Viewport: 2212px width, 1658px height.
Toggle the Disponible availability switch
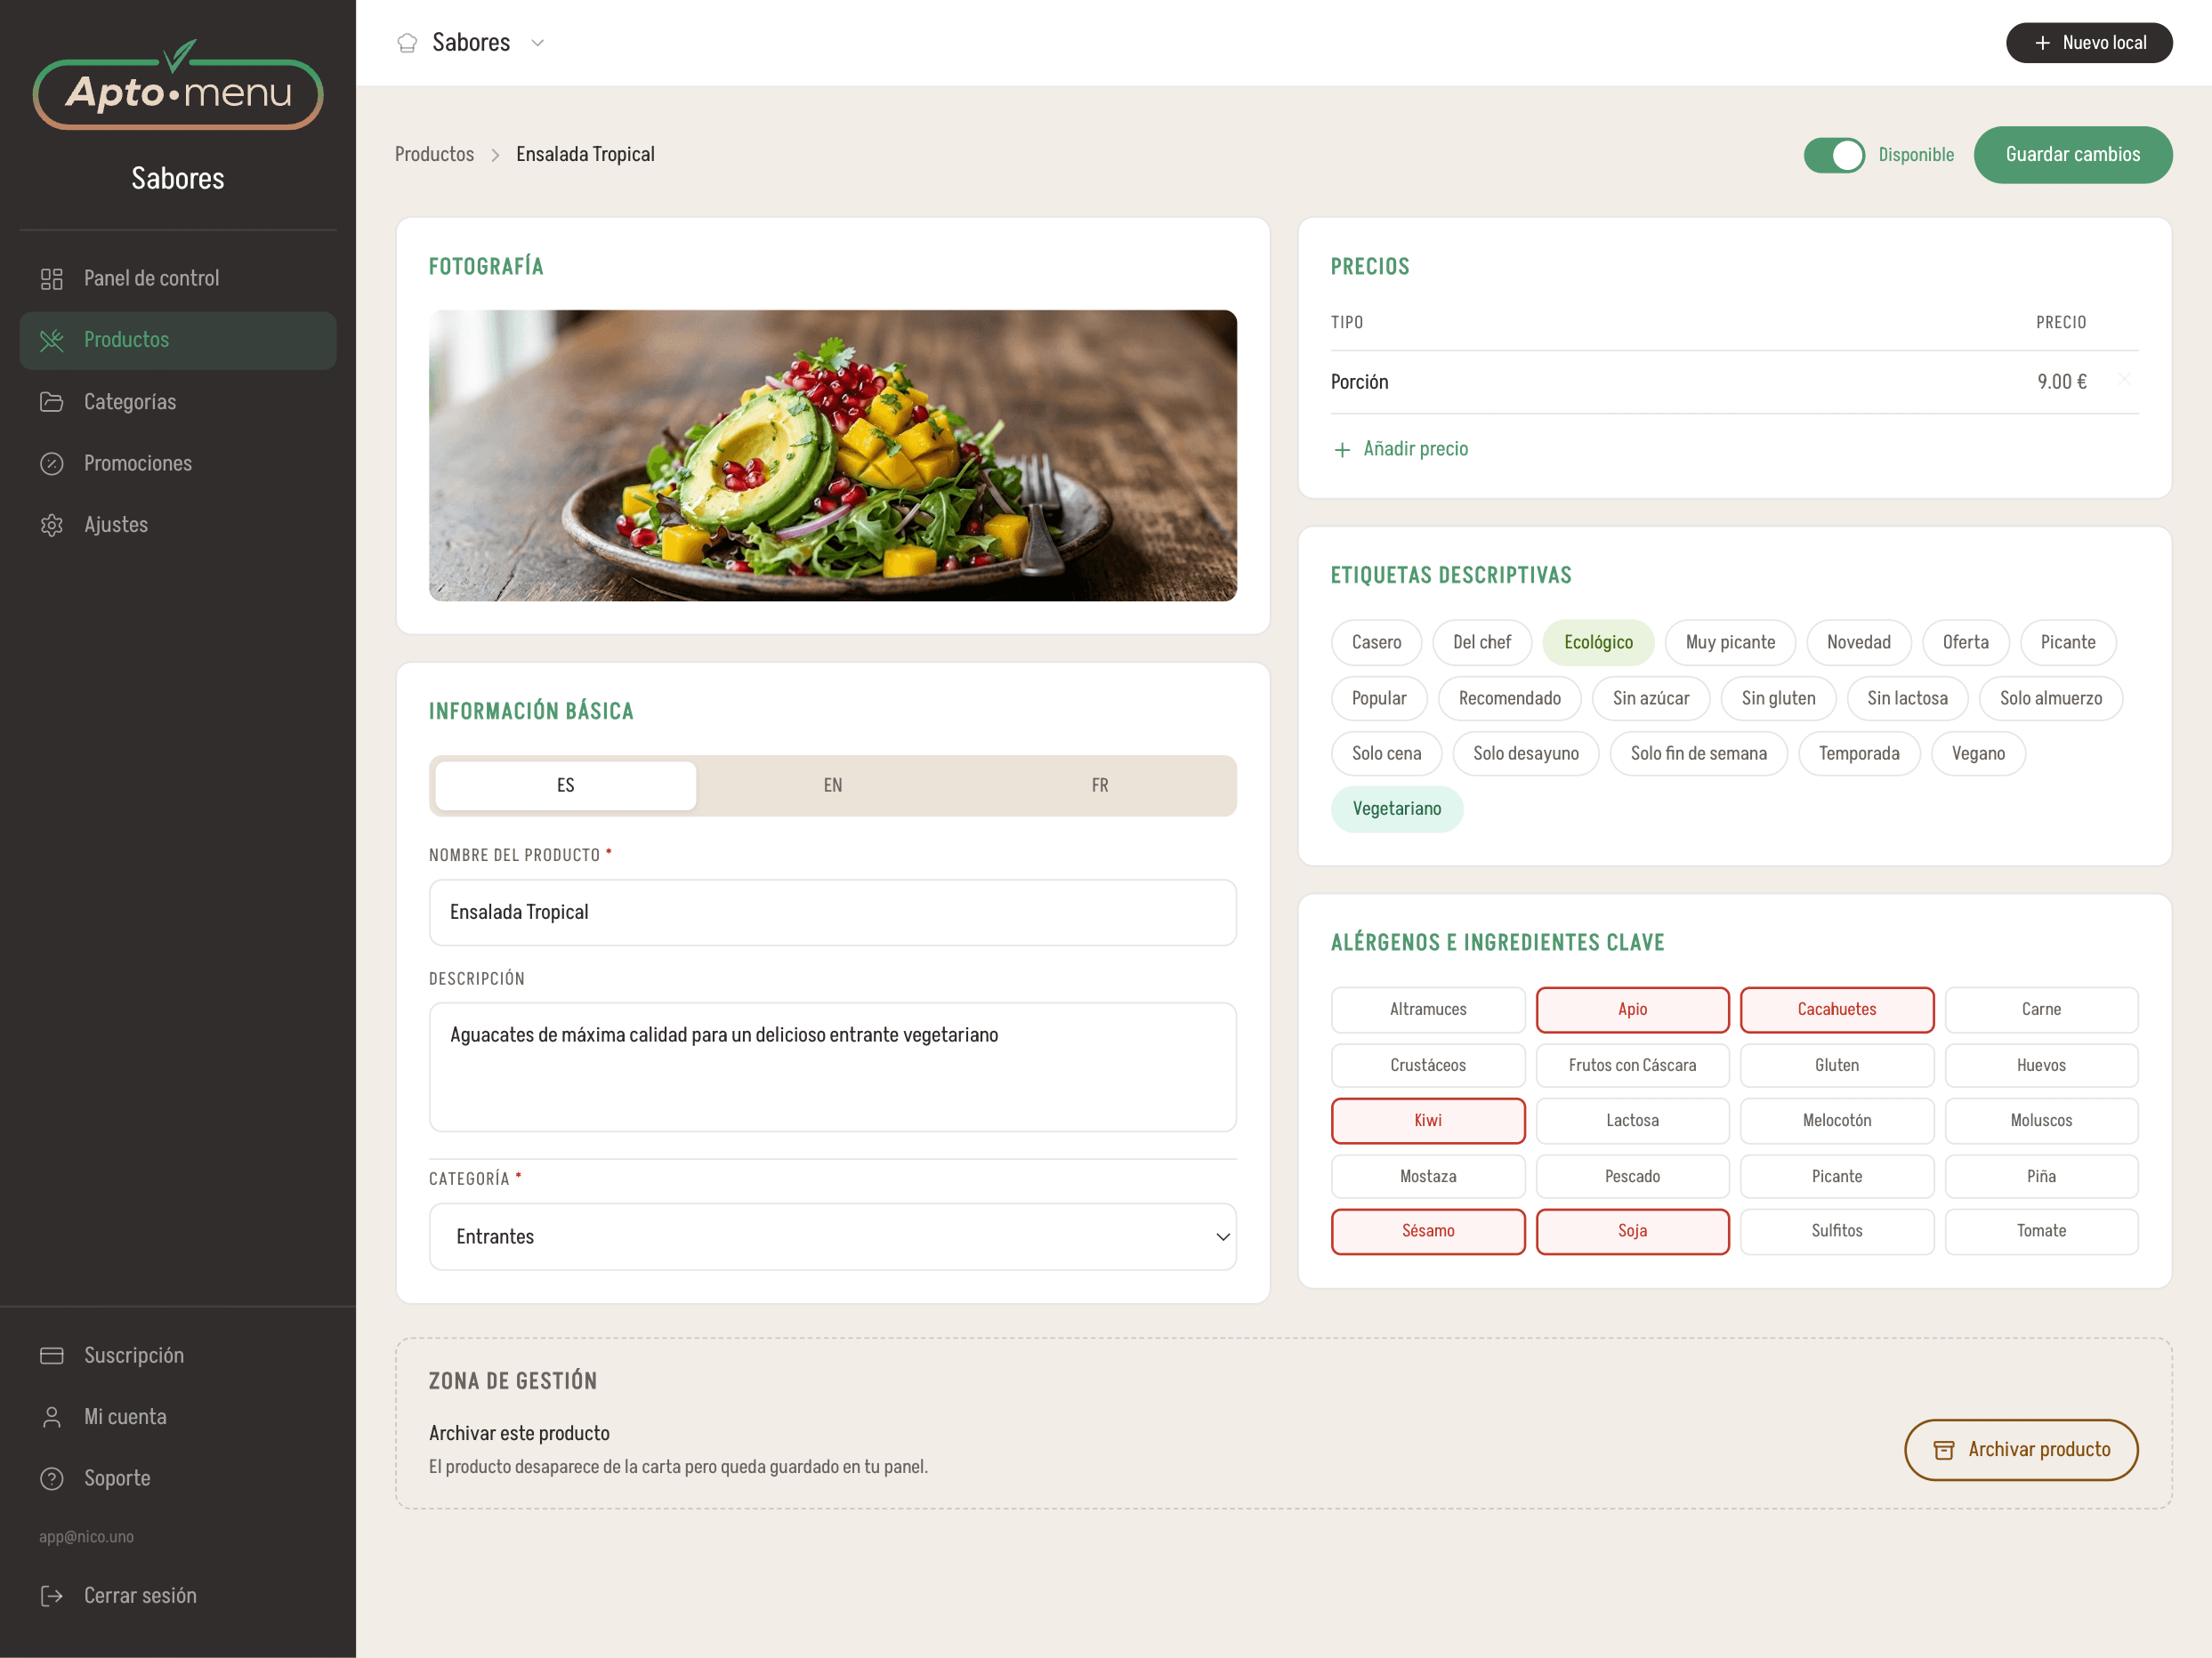point(1834,155)
